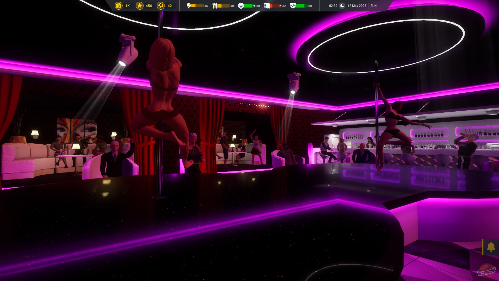Click the 456 star points counter
Image resolution: width=499 pixels, height=281 pixels.
(149, 6)
